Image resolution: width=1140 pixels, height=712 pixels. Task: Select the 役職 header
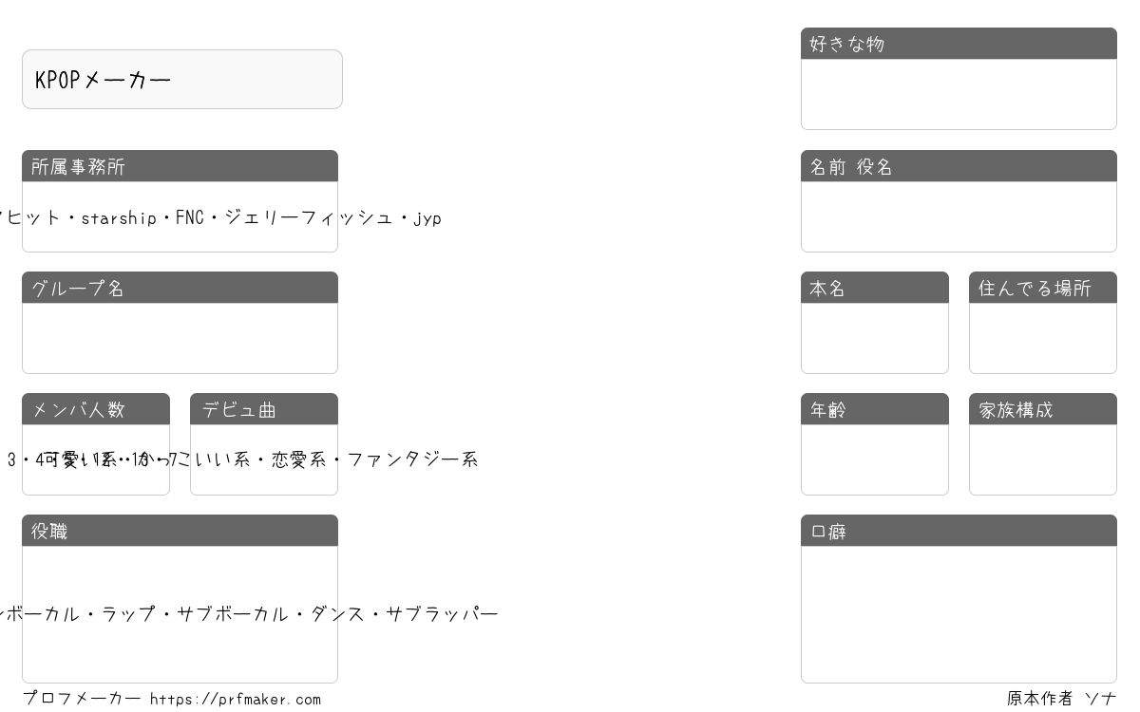(180, 531)
